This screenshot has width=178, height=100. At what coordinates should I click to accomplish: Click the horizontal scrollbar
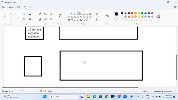click(x=70, y=88)
